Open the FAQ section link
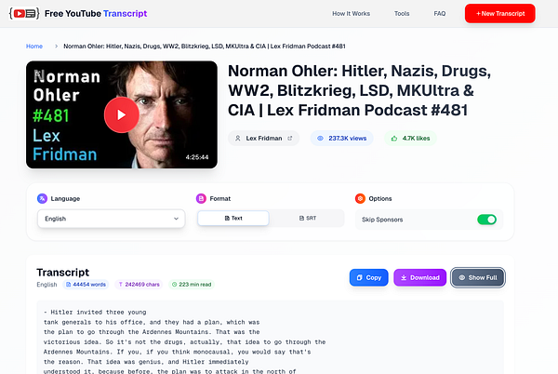 coord(440,14)
